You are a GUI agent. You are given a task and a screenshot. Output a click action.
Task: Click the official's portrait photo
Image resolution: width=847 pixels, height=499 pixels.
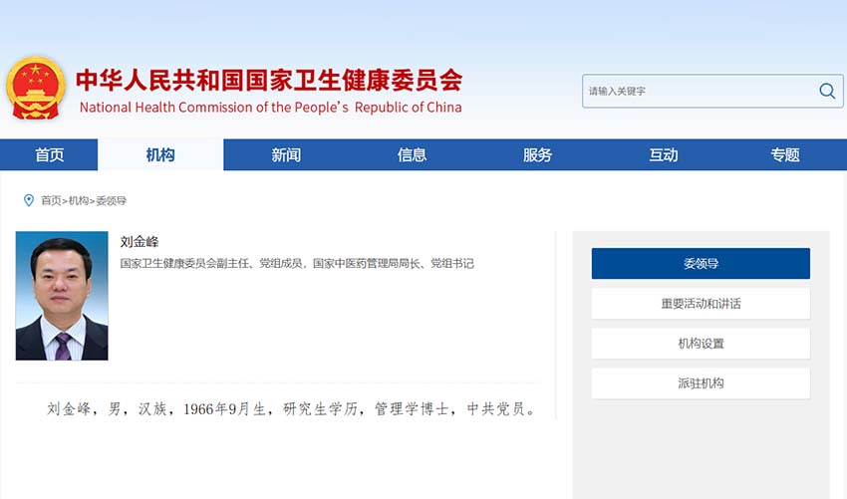[x=62, y=296]
